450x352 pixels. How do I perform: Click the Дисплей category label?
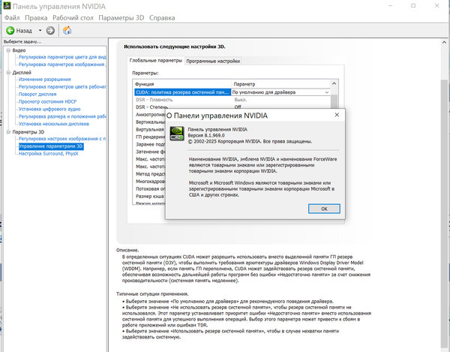pyautogui.click(x=22, y=73)
